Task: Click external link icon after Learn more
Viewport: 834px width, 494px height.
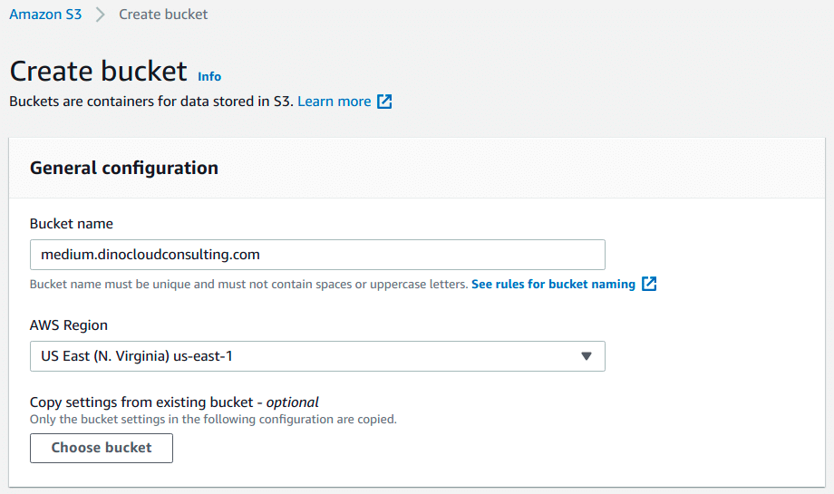Action: pyautogui.click(x=384, y=102)
